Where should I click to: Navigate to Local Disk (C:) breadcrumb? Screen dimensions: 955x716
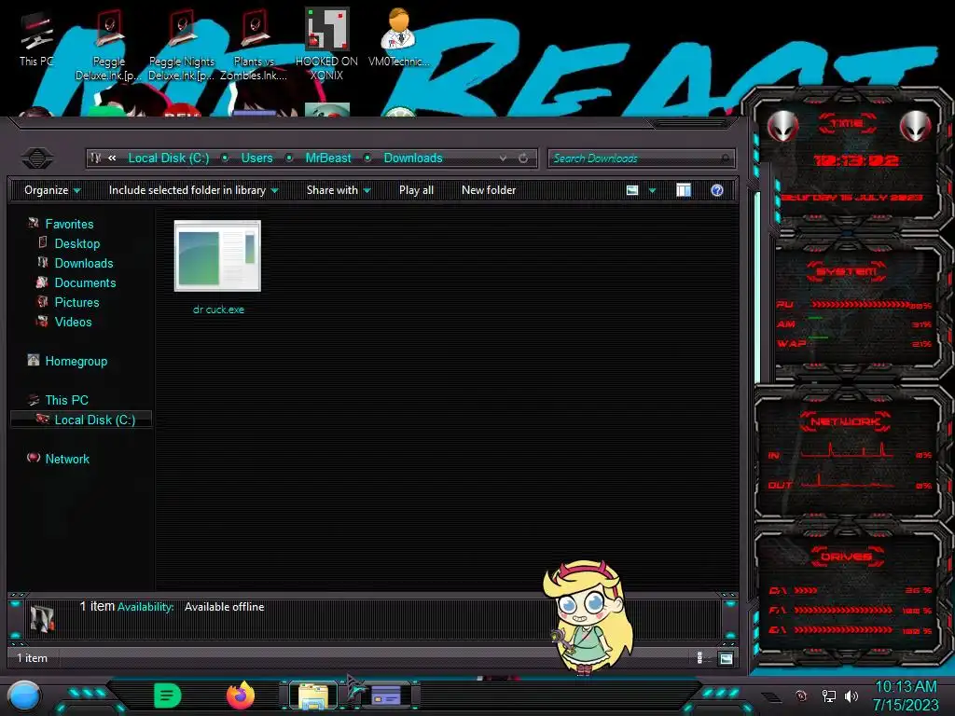tap(169, 158)
